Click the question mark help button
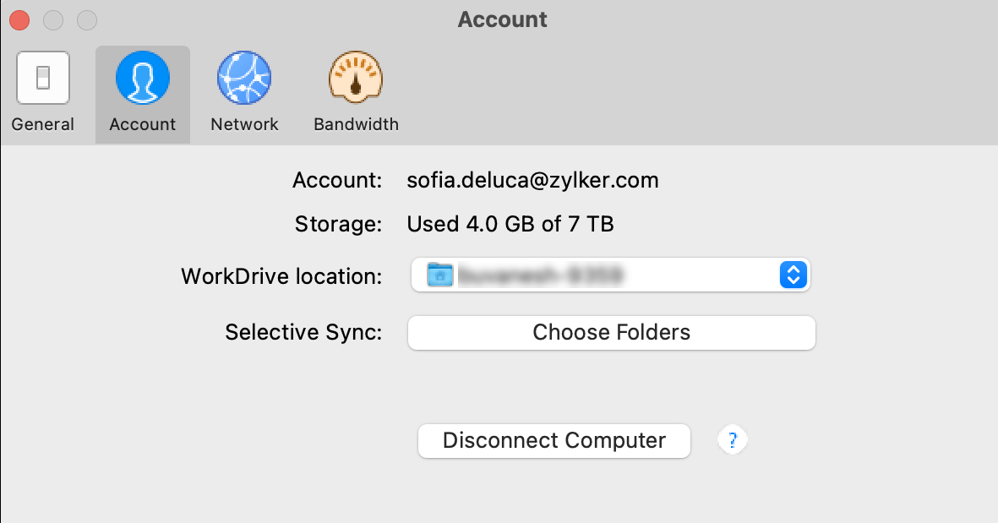The width and height of the screenshot is (998, 523). point(732,439)
